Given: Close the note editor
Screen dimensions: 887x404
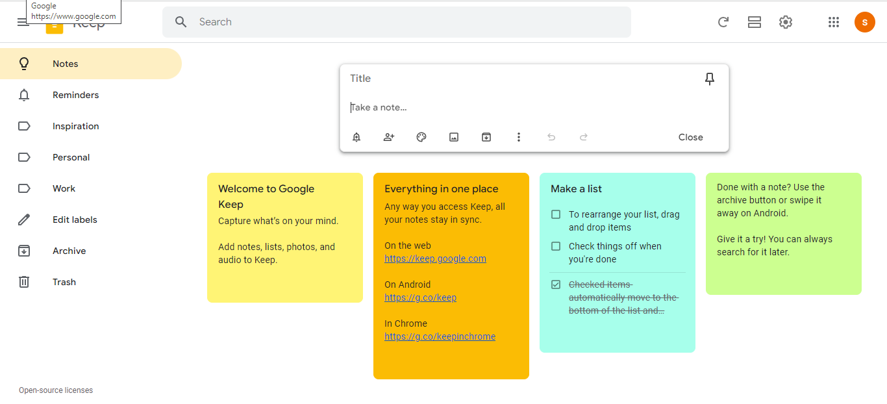Looking at the screenshot, I should [691, 137].
